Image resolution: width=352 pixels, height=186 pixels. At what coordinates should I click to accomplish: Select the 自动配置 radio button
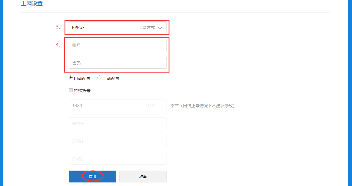click(70, 78)
